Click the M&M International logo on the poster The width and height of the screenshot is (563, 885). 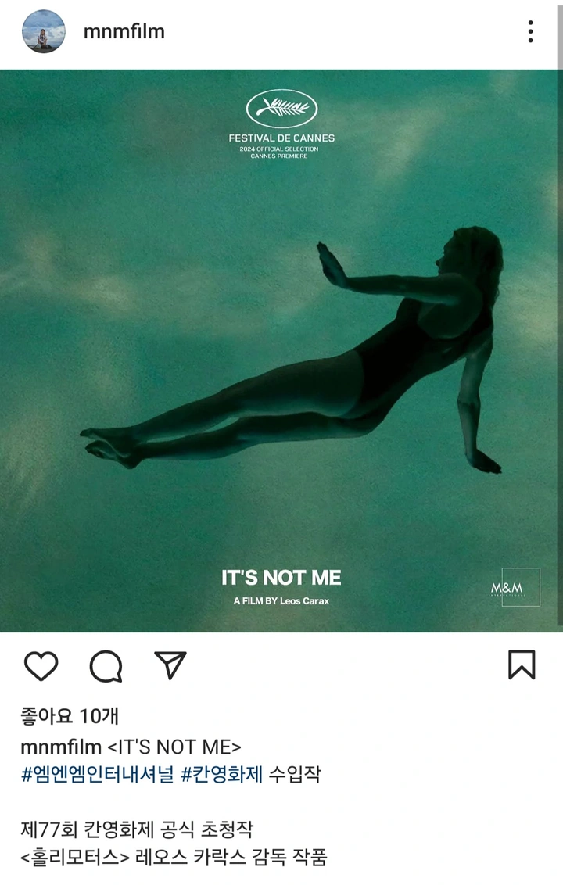tap(521, 587)
